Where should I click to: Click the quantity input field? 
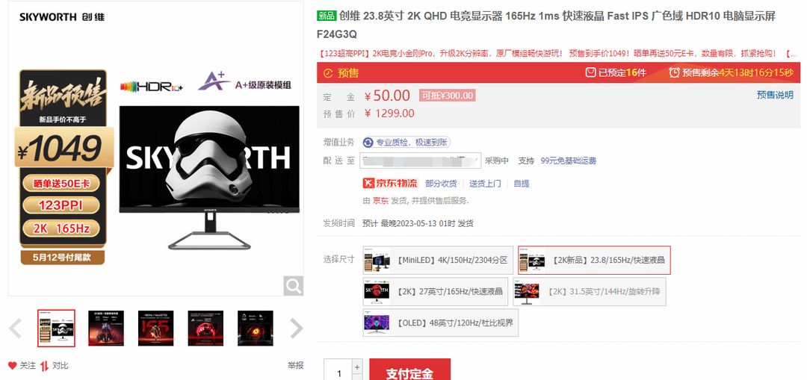pyautogui.click(x=338, y=373)
